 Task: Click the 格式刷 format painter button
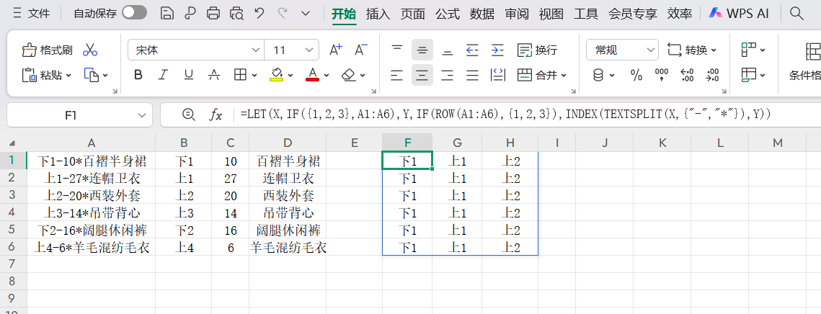point(48,50)
